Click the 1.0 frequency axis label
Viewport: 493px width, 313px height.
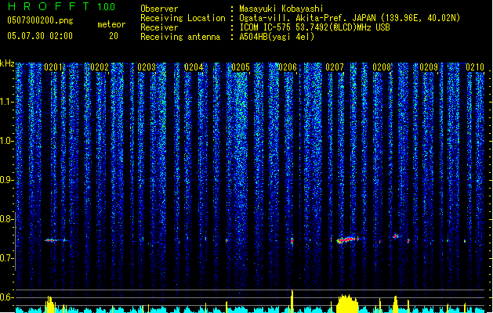7,141
